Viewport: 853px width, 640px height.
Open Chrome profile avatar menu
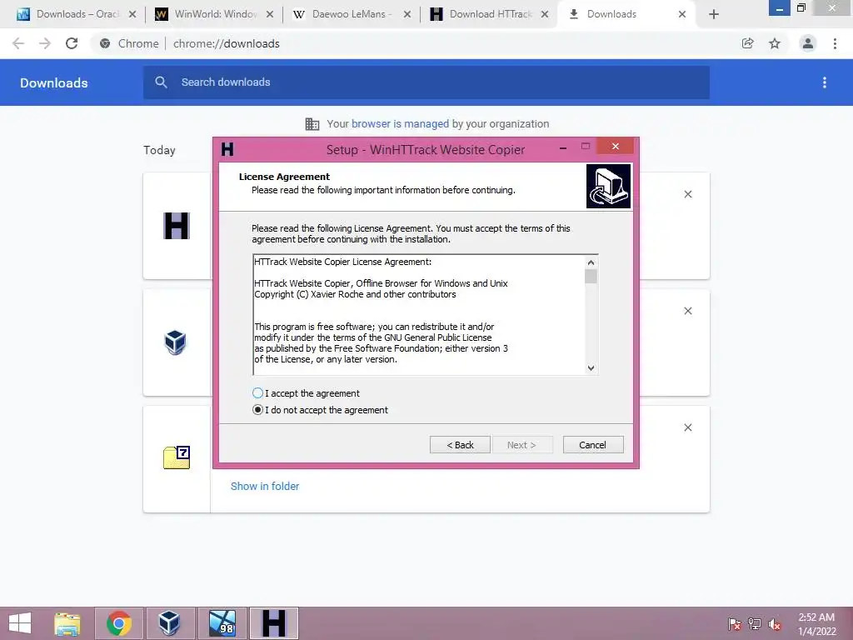coord(808,43)
